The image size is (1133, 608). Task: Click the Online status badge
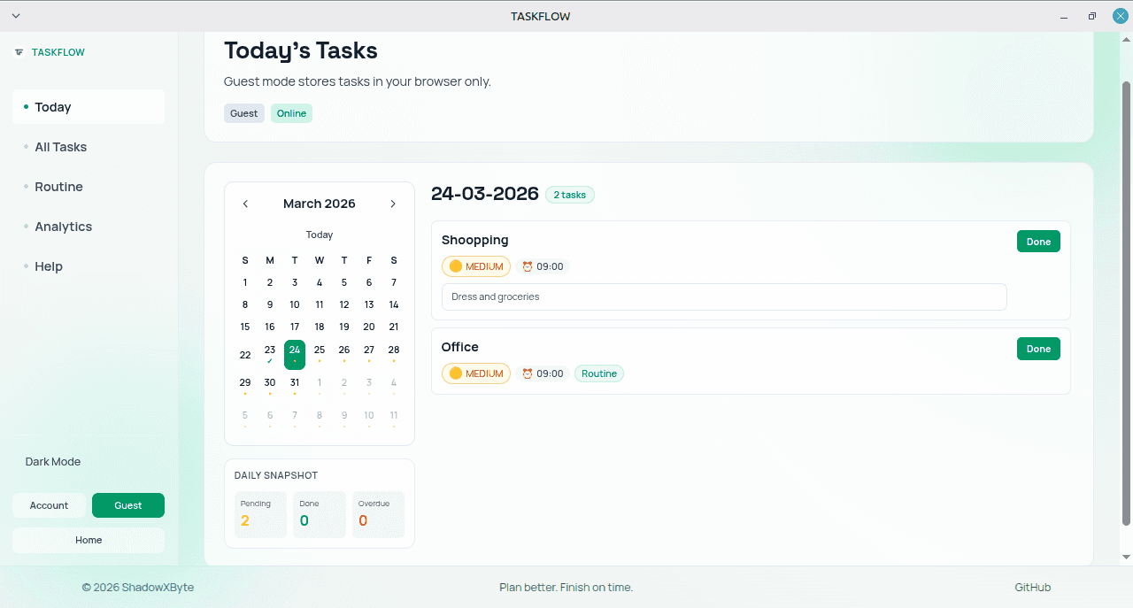tap(291, 113)
